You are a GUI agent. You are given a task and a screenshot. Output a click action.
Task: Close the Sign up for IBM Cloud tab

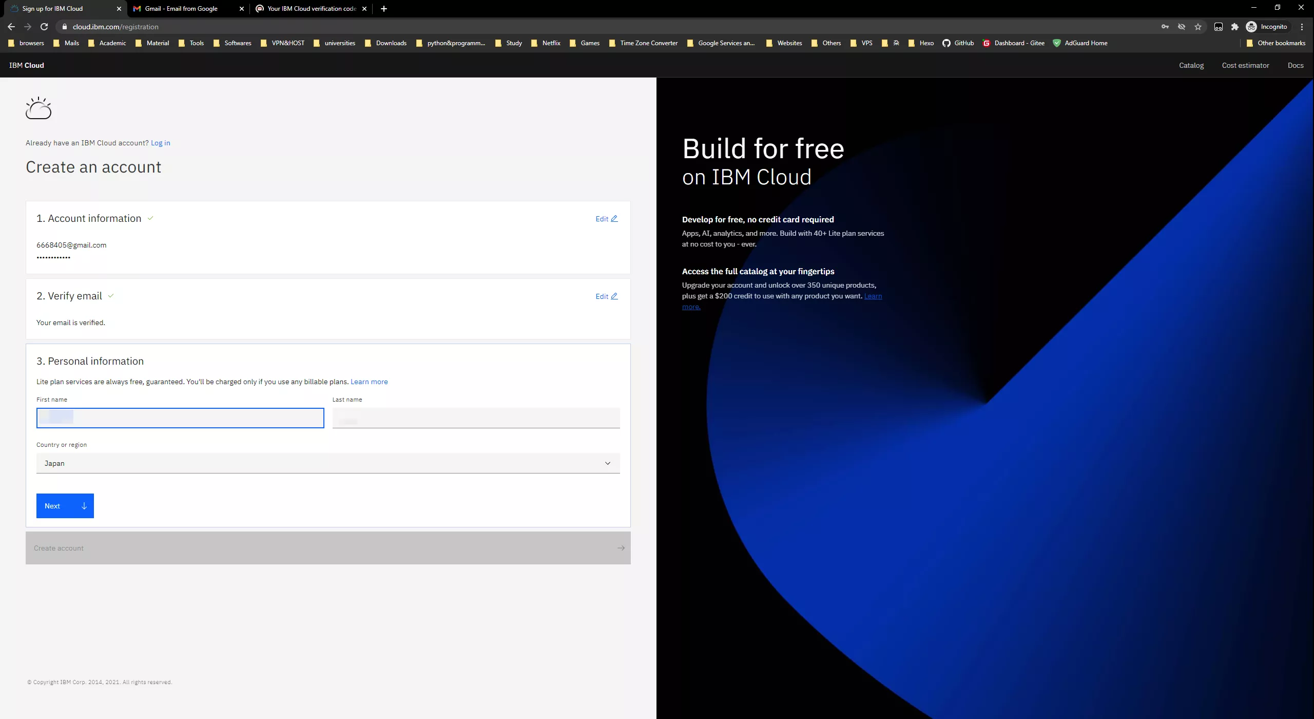(119, 9)
